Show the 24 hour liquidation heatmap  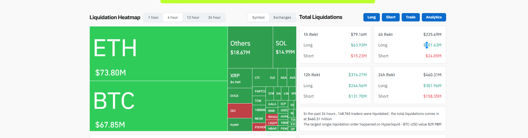point(214,18)
